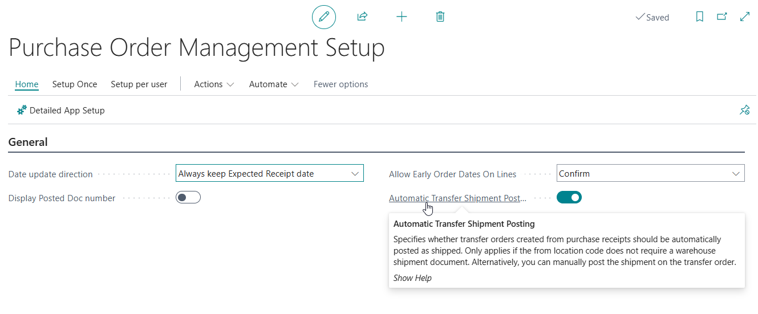The height and width of the screenshot is (314, 758).
Task: Click the Purchase Order Management Setup title
Action: tap(197, 48)
